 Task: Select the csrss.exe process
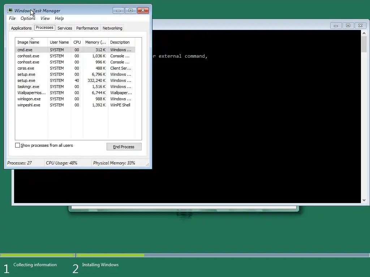(75, 68)
